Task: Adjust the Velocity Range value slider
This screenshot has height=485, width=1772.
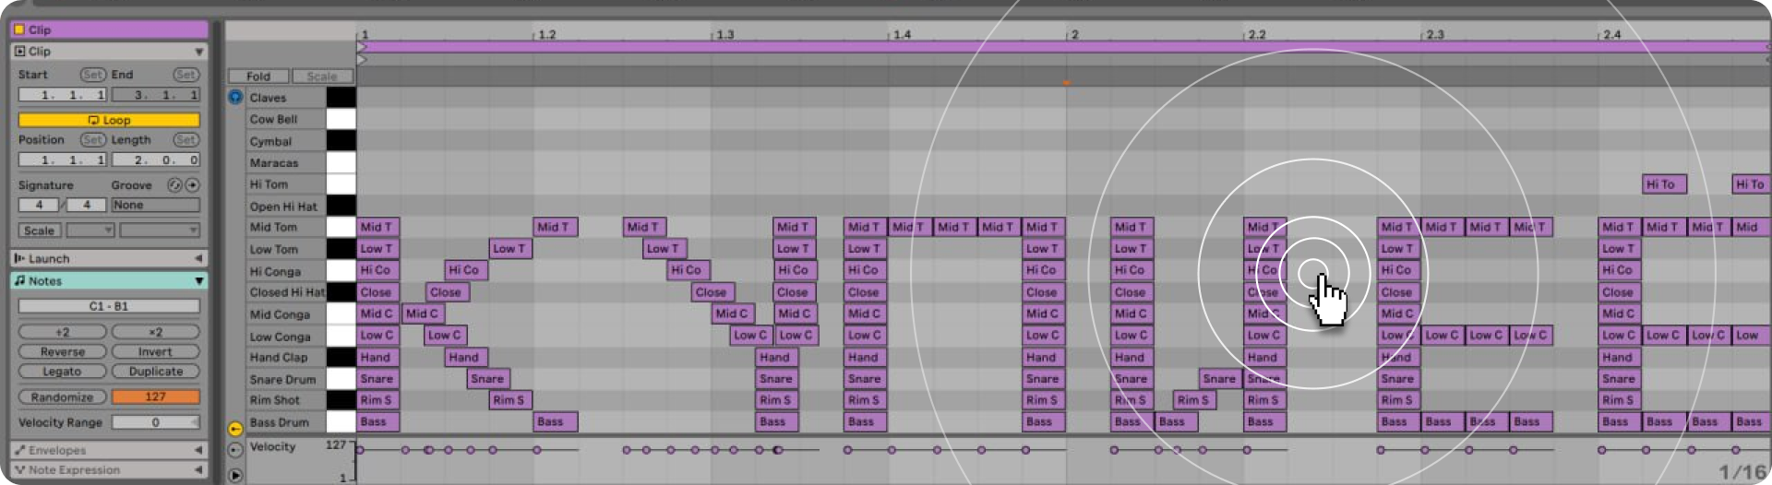Action: point(156,422)
